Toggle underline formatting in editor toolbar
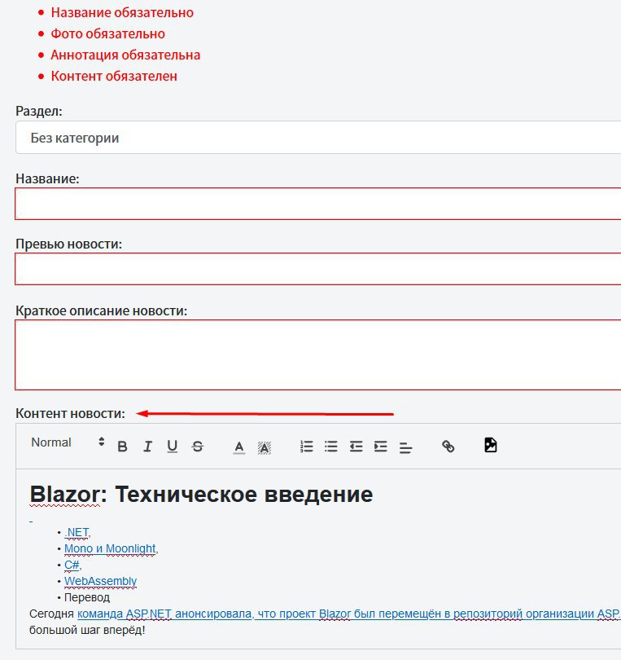This screenshot has width=621, height=660. pyautogui.click(x=172, y=447)
